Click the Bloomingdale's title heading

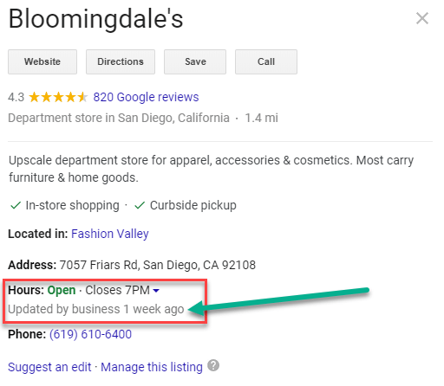[x=95, y=19]
